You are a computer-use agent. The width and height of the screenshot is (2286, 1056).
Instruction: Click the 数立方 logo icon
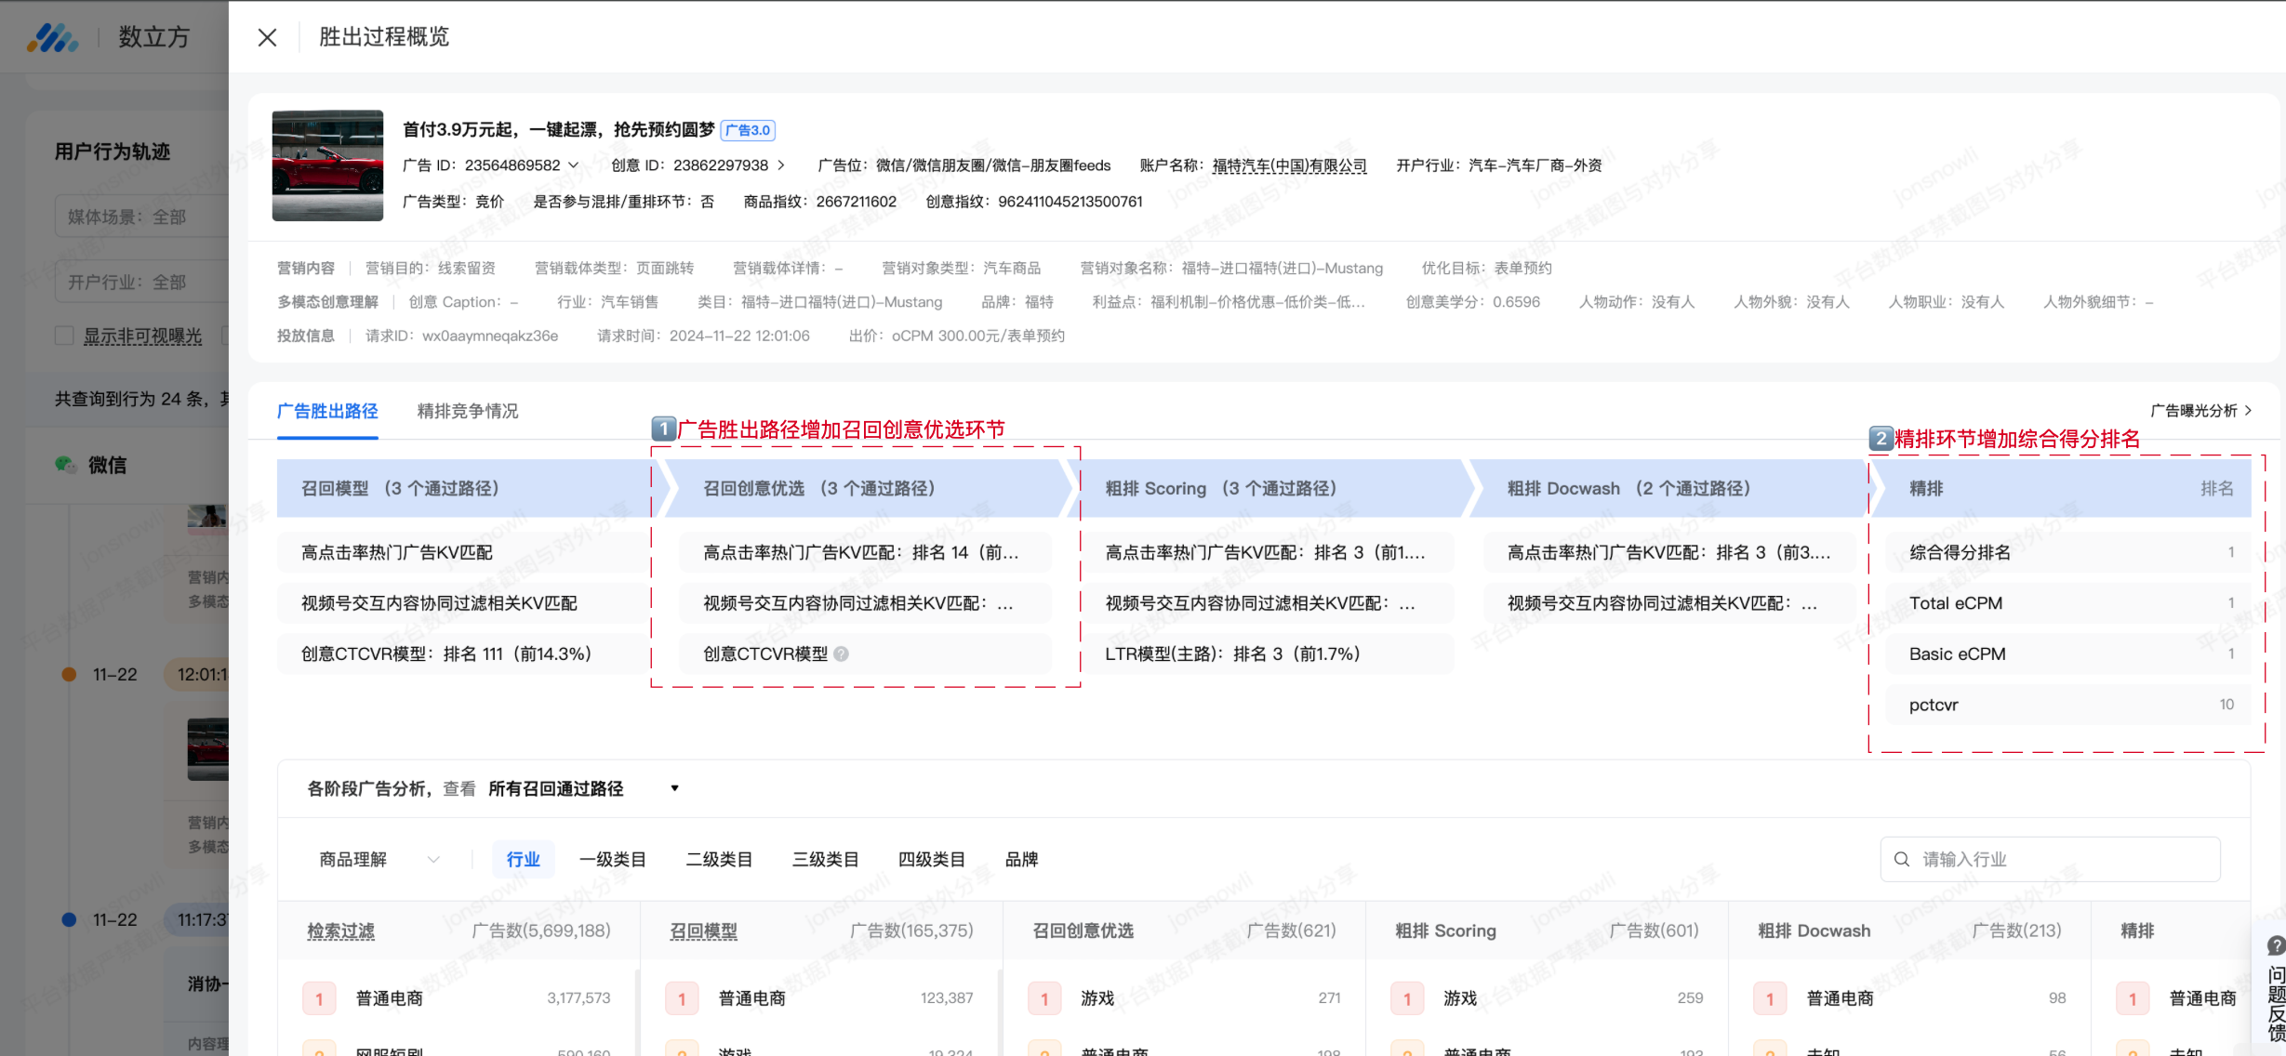point(52,37)
